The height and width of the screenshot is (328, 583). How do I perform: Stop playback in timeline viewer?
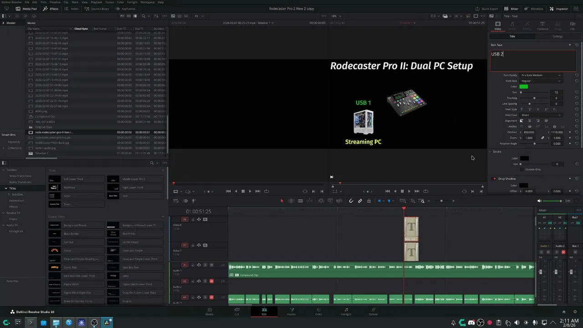tap(402, 191)
